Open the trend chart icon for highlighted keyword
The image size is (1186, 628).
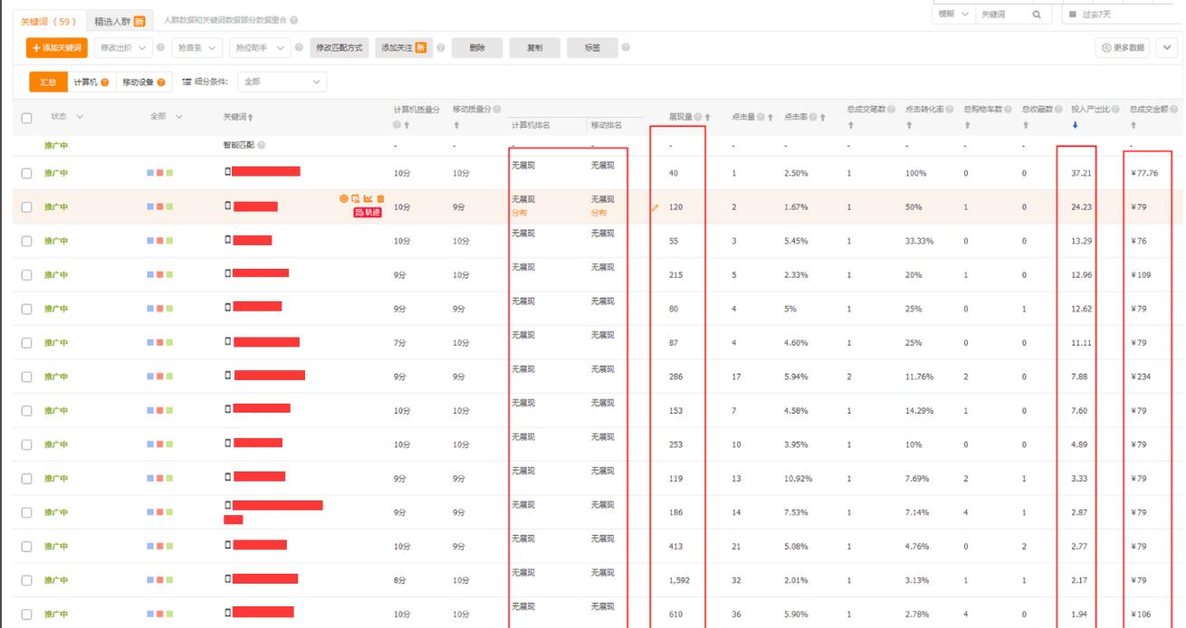point(368,198)
